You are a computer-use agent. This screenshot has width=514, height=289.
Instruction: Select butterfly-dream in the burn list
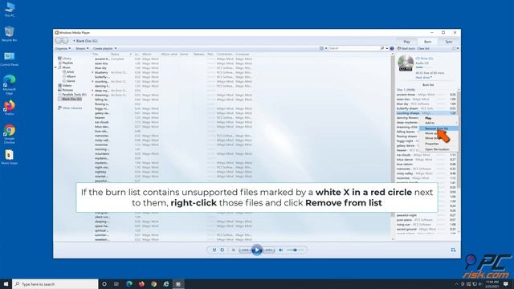pos(426,108)
